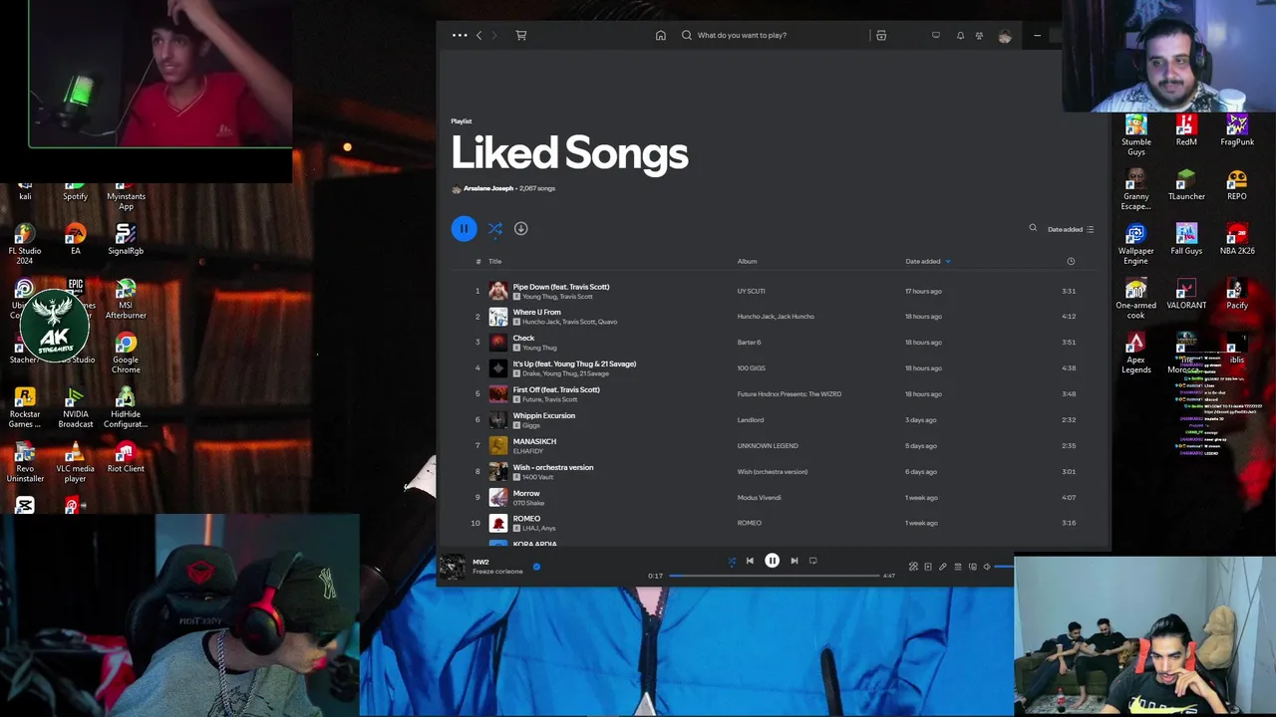Select the song 'ROMEO'

click(x=526, y=518)
